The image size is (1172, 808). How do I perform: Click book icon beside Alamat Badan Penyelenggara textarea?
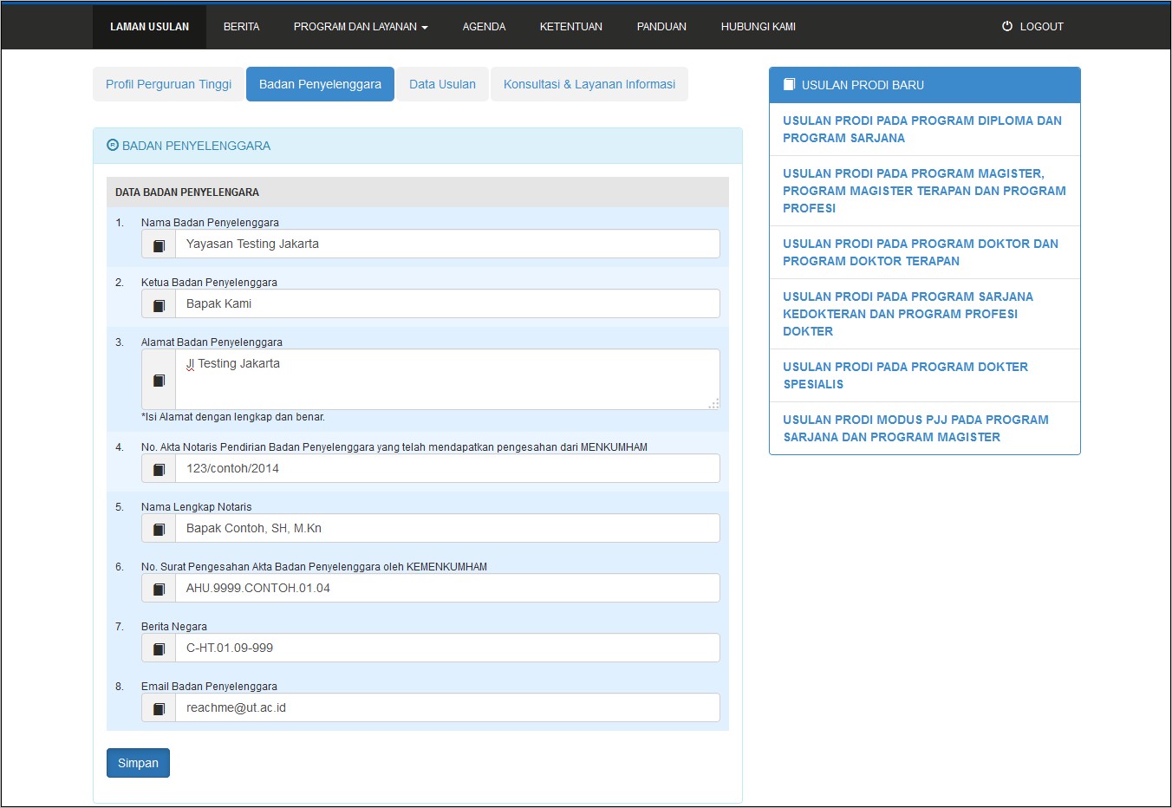tap(159, 380)
